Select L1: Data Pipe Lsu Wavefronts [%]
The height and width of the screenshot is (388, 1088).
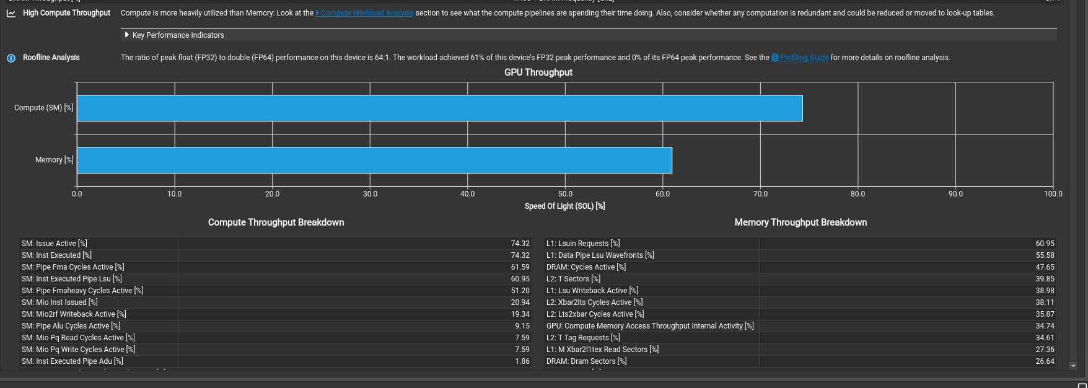801,255
